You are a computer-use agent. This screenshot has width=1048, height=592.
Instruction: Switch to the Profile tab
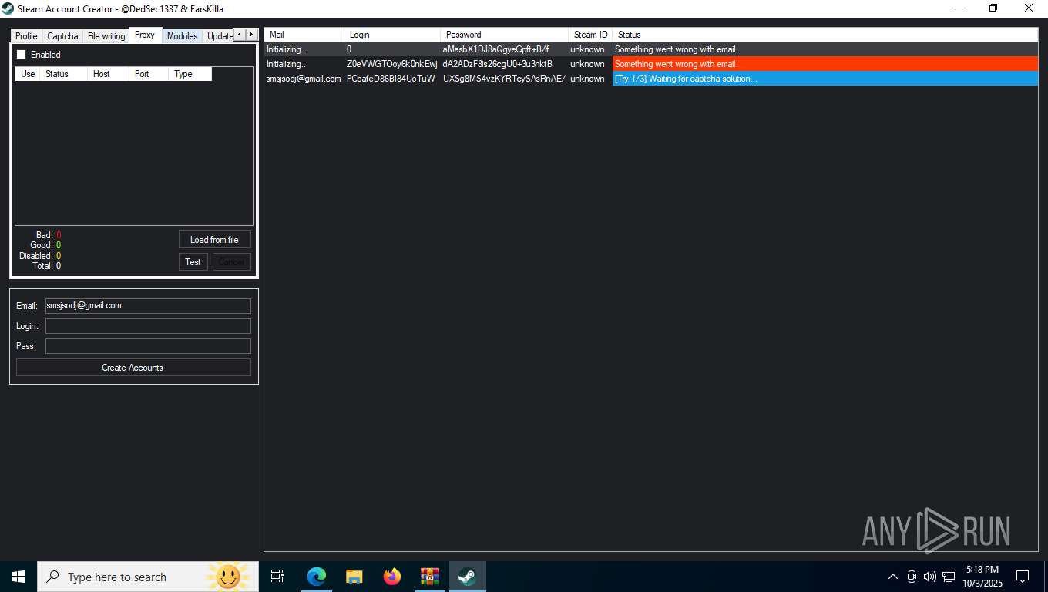(26, 36)
